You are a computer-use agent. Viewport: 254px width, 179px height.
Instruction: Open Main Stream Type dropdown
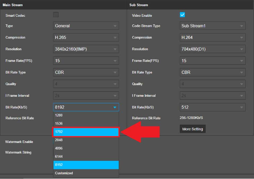(x=86, y=26)
